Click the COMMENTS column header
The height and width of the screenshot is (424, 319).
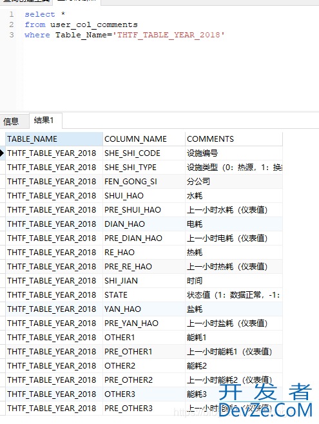pos(234,139)
